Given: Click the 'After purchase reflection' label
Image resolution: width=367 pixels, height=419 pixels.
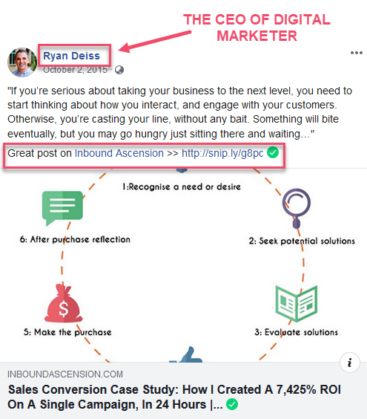Looking at the screenshot, I should pos(75,239).
